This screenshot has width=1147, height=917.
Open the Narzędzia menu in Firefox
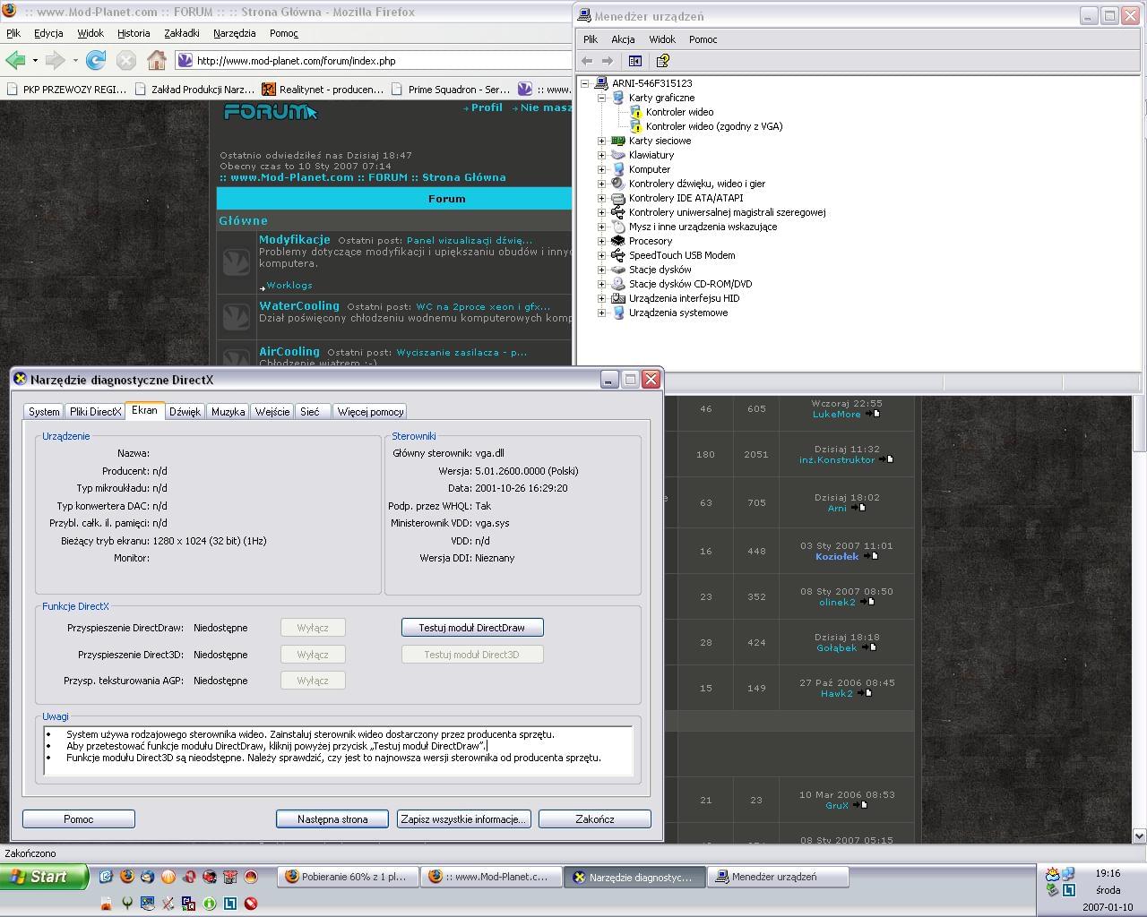[235, 33]
